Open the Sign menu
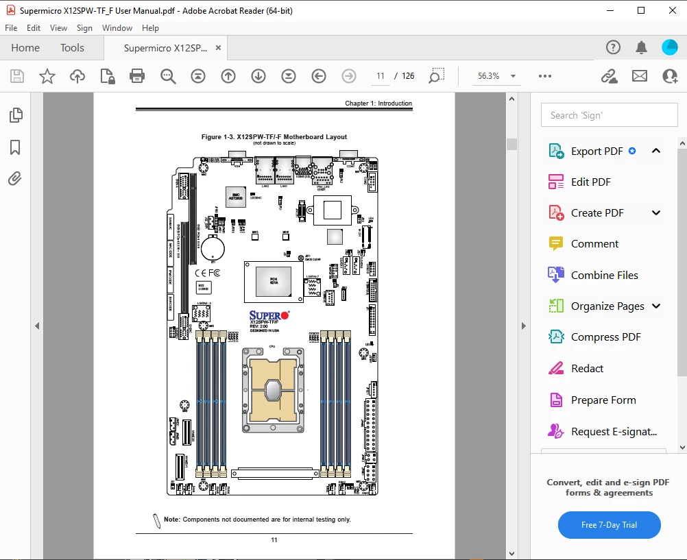Screen dimensions: 687x560 (x=84, y=28)
